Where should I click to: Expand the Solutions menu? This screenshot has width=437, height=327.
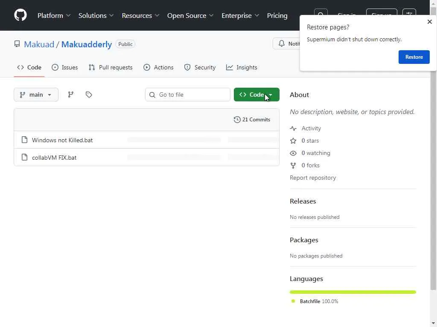click(x=96, y=16)
